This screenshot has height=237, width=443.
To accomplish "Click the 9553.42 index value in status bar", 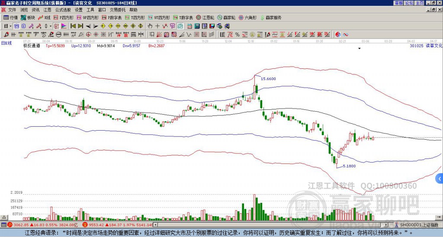I will click(96, 225).
